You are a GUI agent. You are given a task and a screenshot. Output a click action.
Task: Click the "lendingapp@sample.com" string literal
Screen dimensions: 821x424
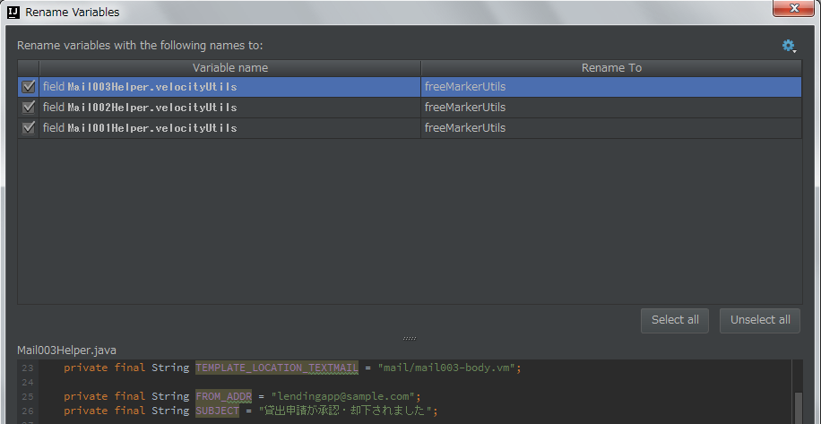343,396
